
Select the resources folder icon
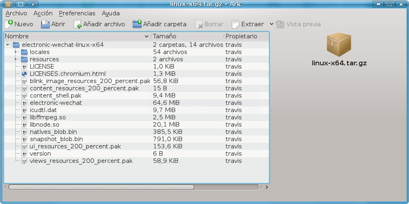tap(24, 59)
